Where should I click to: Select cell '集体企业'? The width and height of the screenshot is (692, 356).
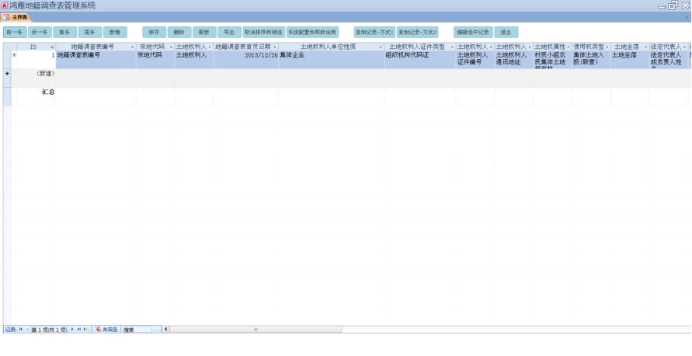pos(331,60)
